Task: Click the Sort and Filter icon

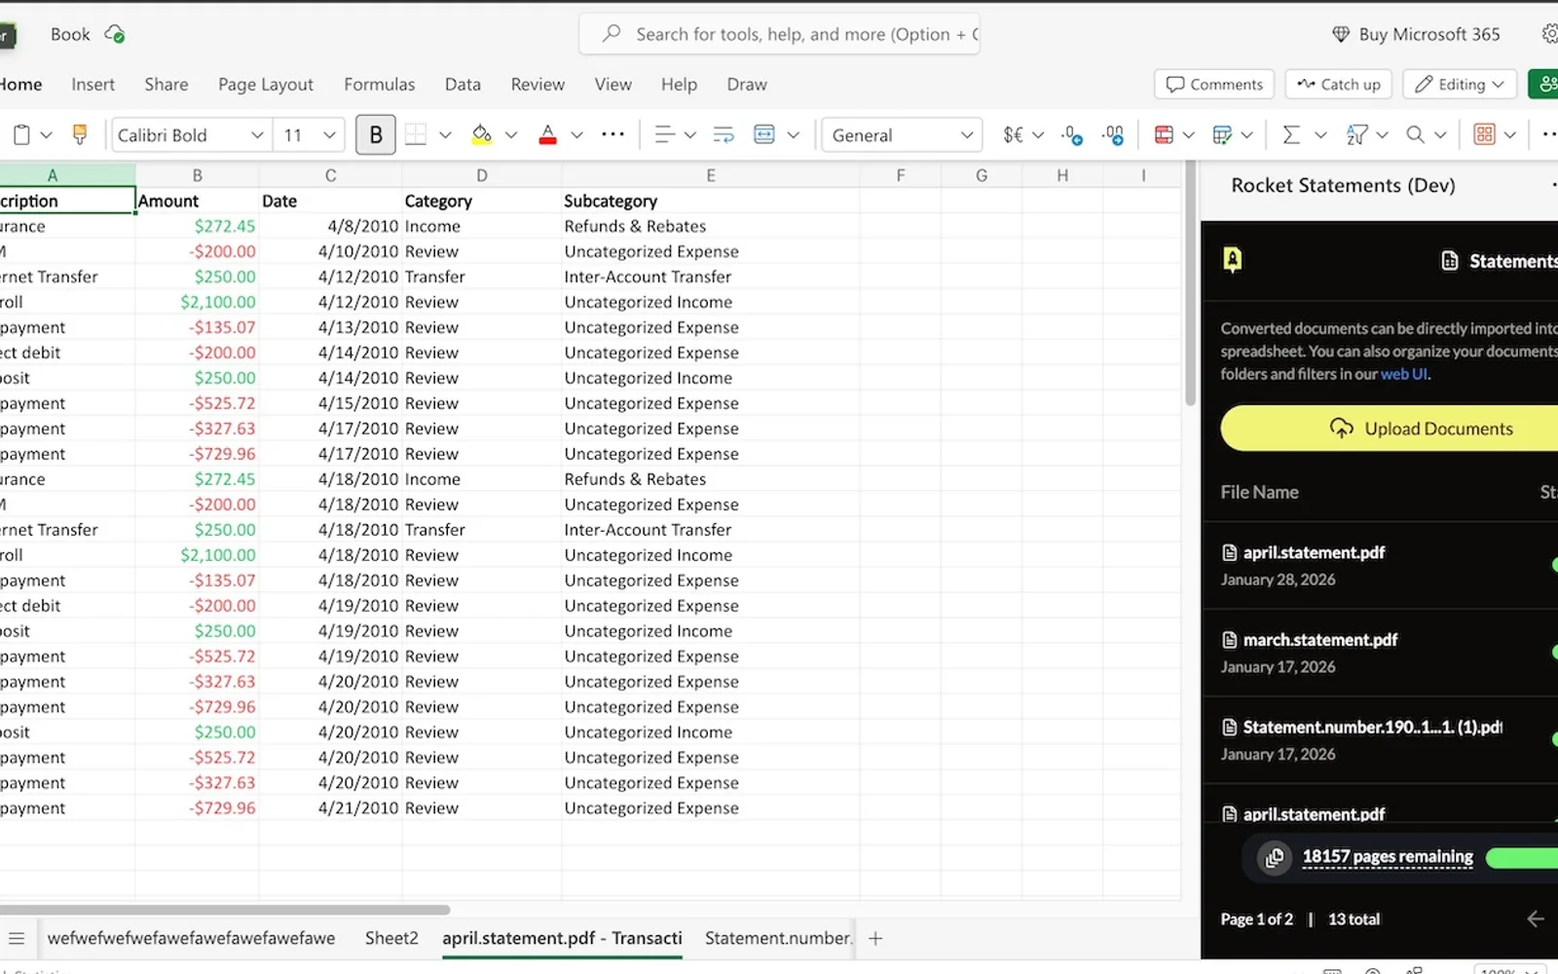Action: [1356, 134]
